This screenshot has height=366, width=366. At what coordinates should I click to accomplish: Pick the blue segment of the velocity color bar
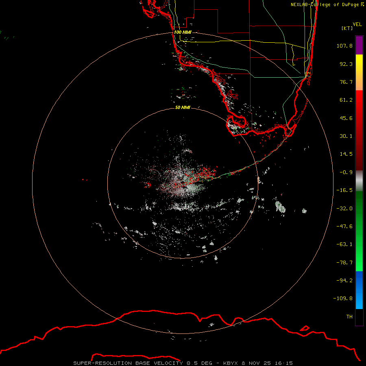[x=359, y=290]
